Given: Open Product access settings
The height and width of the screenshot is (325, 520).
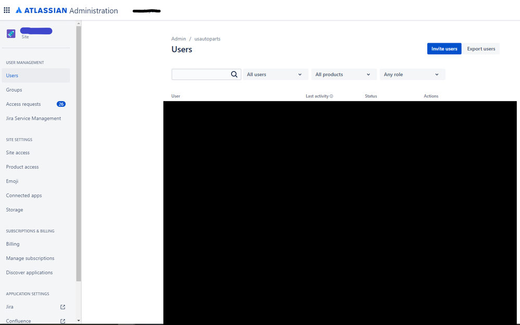Looking at the screenshot, I should [x=22, y=167].
